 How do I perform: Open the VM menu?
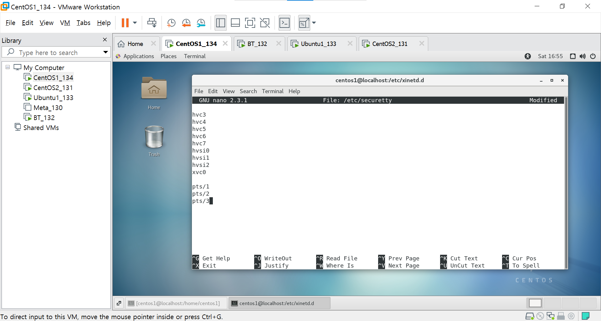click(x=65, y=23)
